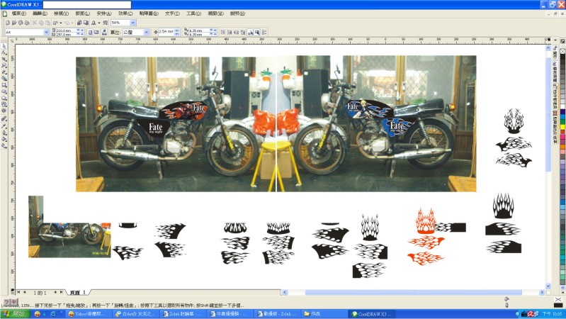Image resolution: width=566 pixels, height=319 pixels.
Task: Go to first page navigation arrow
Action: pos(18,292)
